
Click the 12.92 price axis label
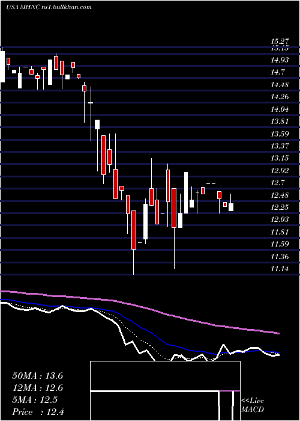pyautogui.click(x=280, y=170)
